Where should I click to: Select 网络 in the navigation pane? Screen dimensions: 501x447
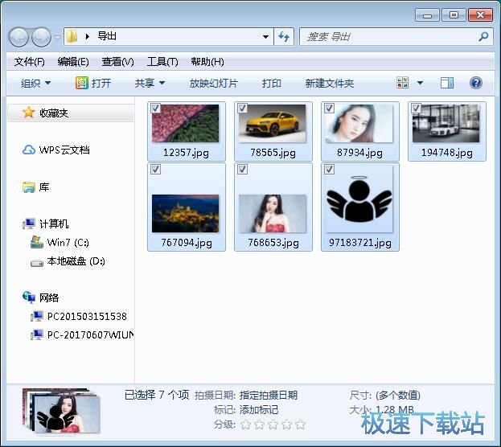coord(49,297)
